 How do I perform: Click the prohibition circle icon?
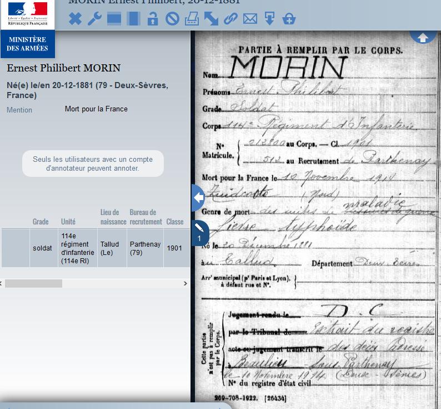(172, 19)
